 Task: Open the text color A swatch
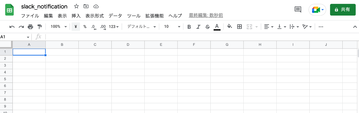tap(217, 27)
